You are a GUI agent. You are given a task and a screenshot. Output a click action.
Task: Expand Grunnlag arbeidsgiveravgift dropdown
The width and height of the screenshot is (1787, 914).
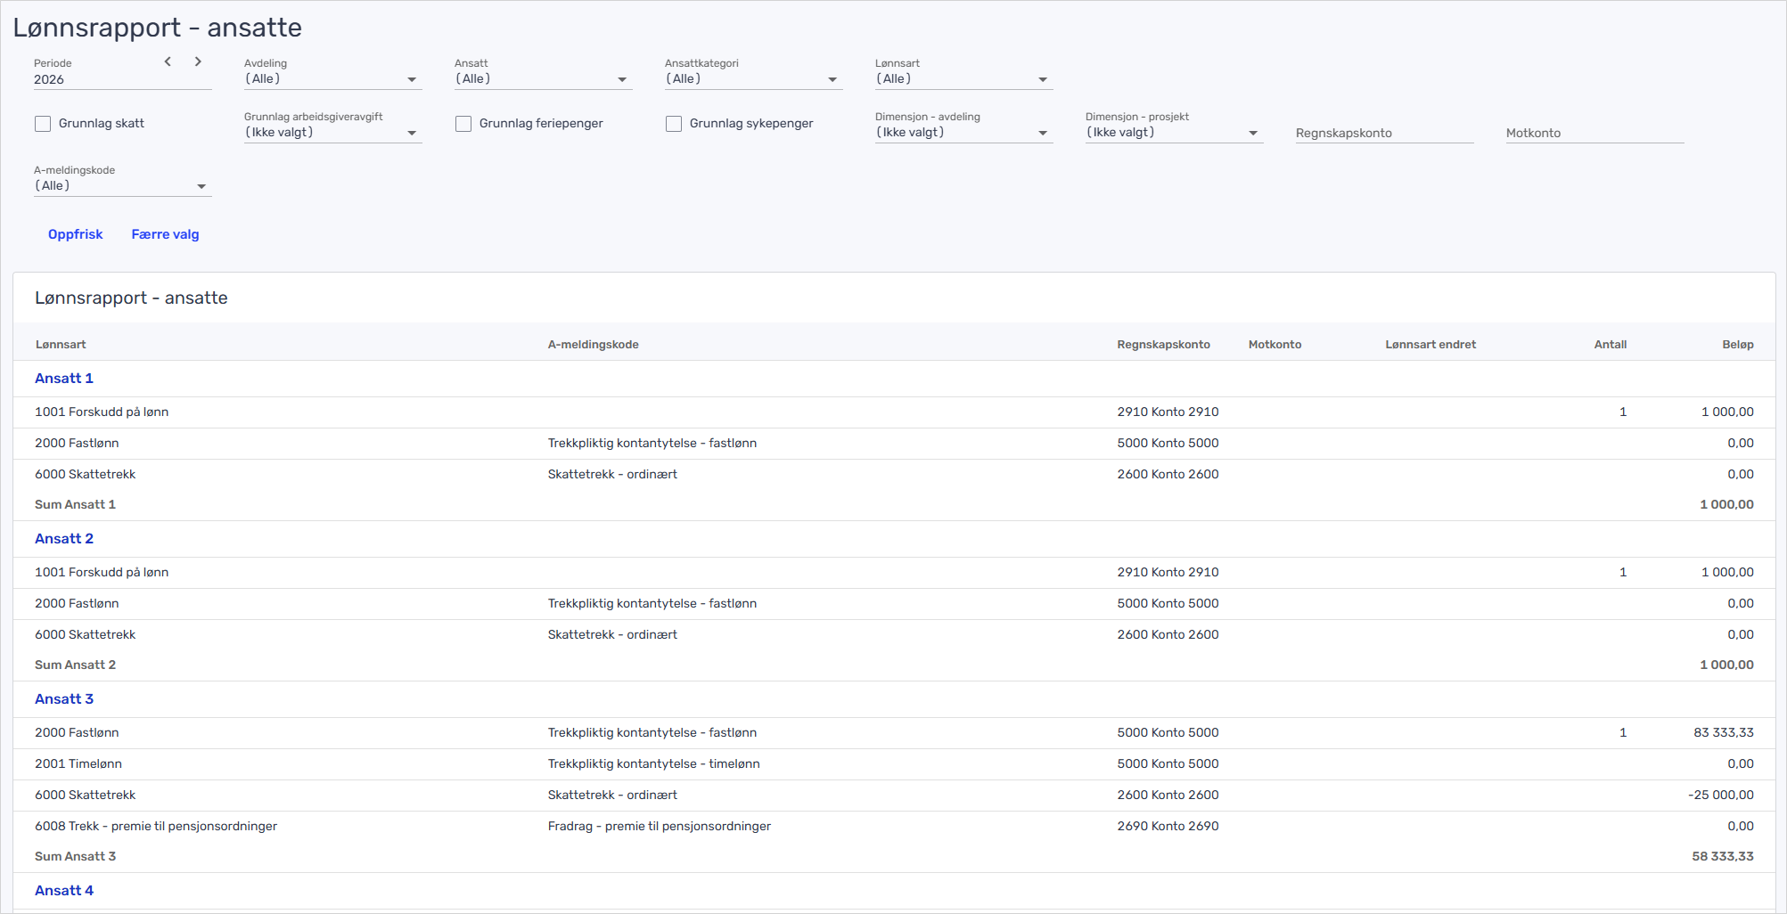coord(332,133)
